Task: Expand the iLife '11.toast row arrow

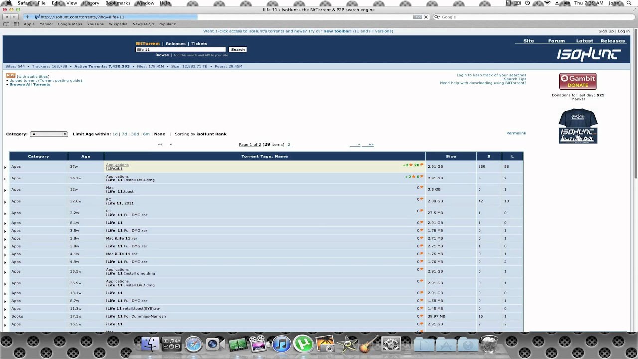Action: coord(5,190)
